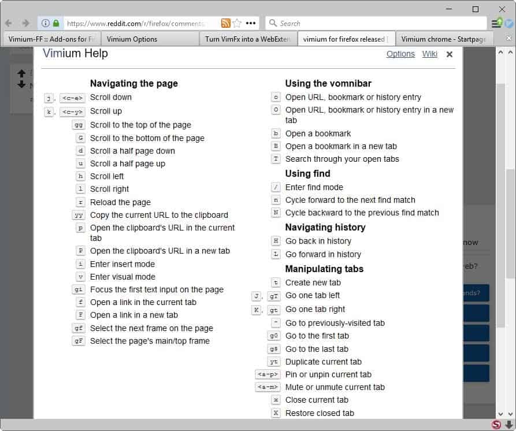Click 'Go forward in history' entry

coord(323,254)
